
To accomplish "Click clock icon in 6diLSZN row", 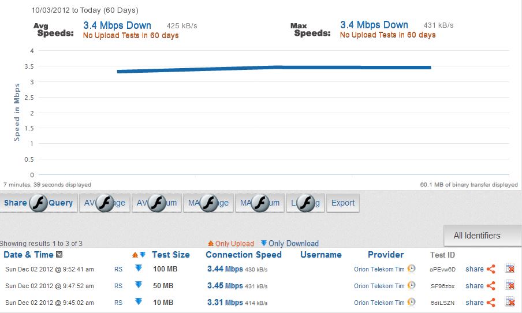I will point(412,301).
